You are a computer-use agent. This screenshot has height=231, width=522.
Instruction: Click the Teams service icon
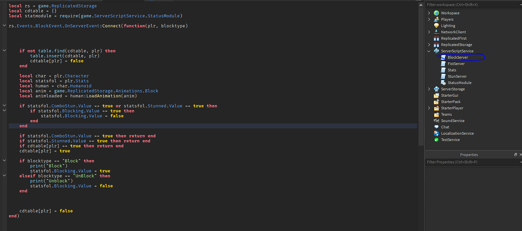tap(436, 114)
